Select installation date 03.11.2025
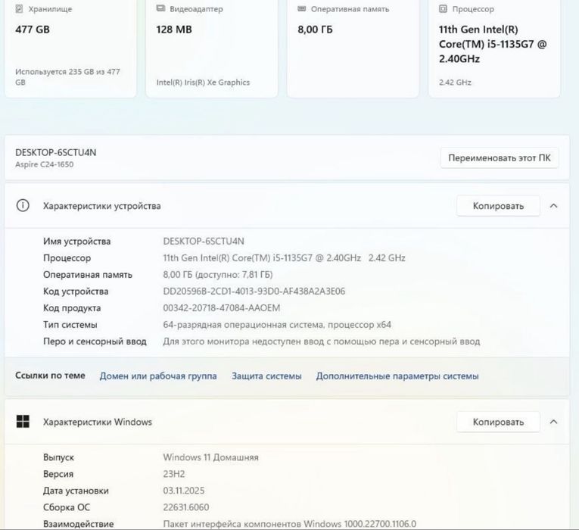 click(183, 491)
